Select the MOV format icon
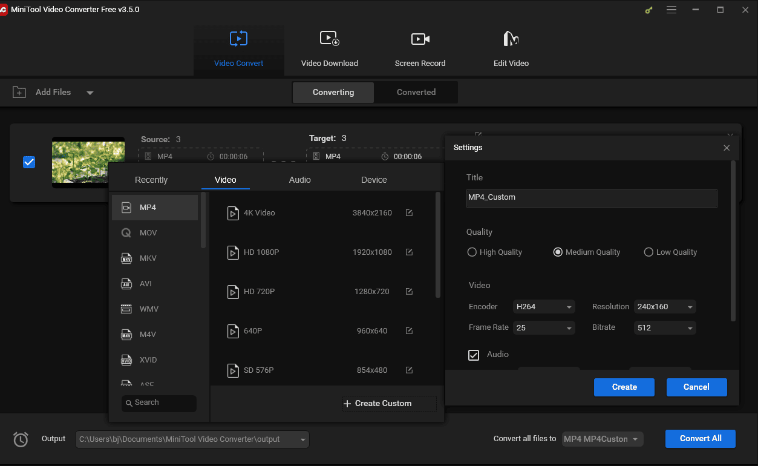Viewport: 758px width, 466px height. pyautogui.click(x=126, y=233)
